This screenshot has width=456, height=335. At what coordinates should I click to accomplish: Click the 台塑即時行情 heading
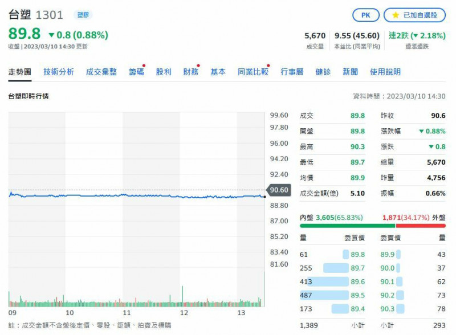click(x=28, y=96)
